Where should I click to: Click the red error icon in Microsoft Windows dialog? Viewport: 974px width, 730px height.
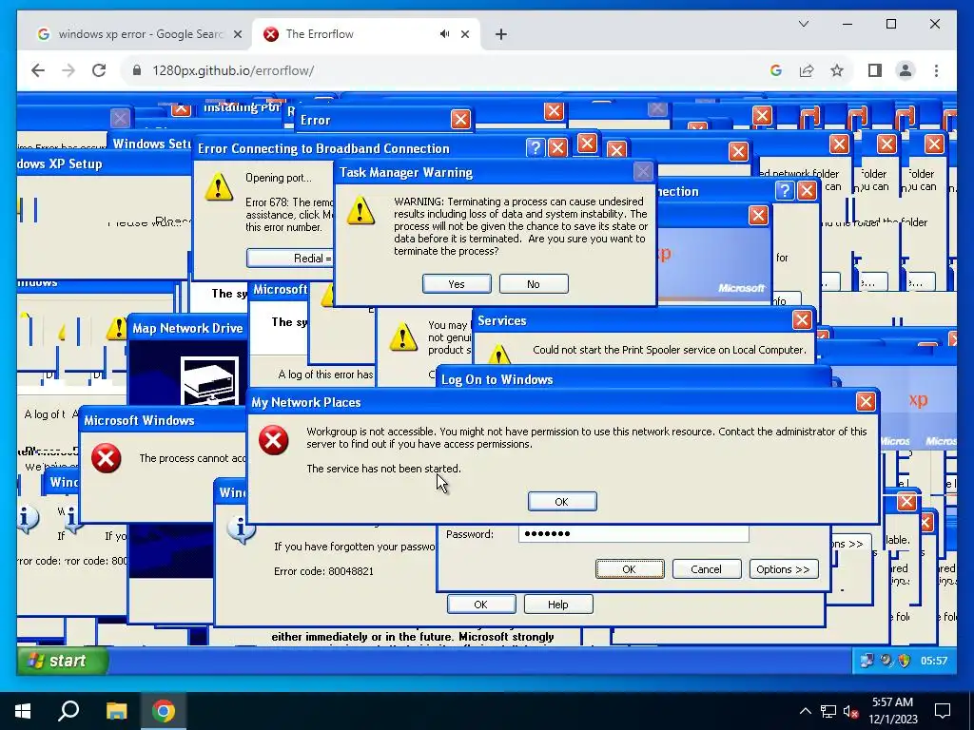107,459
